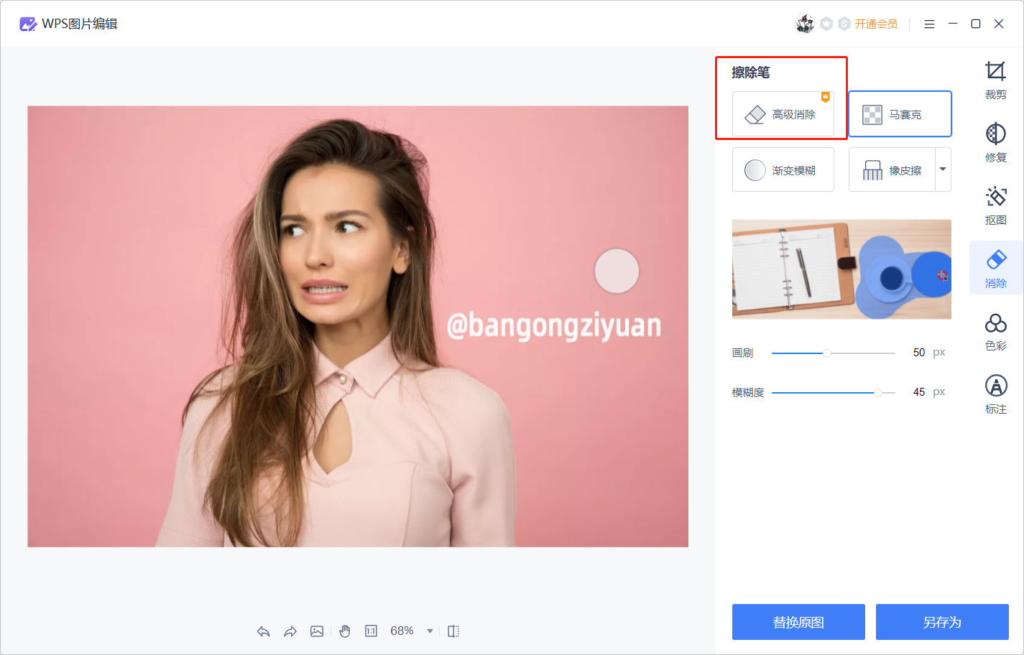Switch to the 消除 erase tab
This screenshot has width=1024, height=655.
tap(995, 268)
